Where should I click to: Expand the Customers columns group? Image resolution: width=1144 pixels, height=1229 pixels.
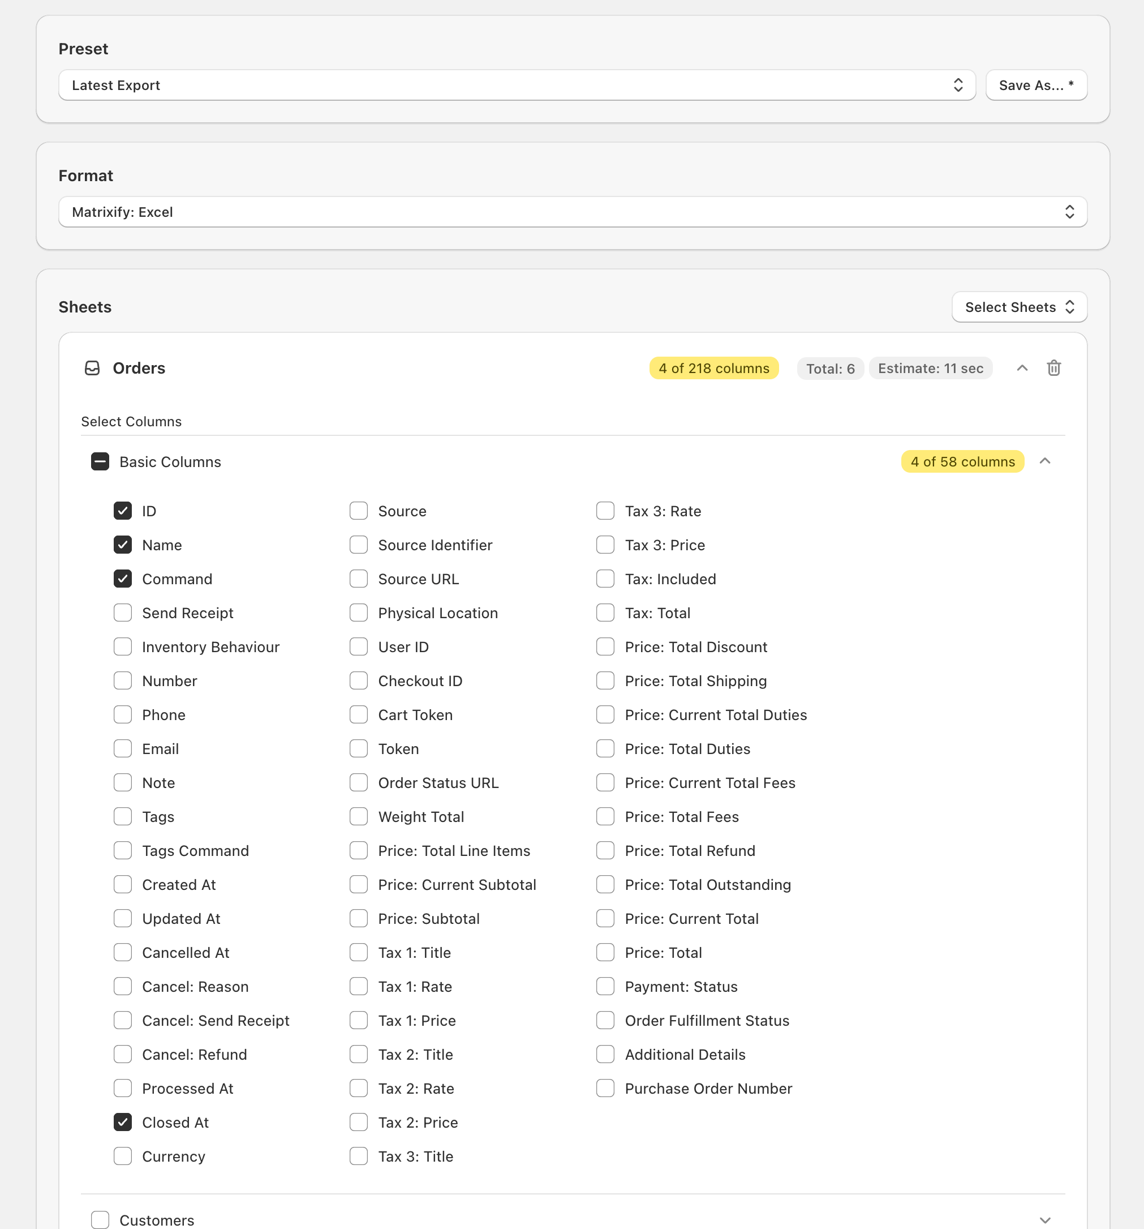pos(1045,1220)
